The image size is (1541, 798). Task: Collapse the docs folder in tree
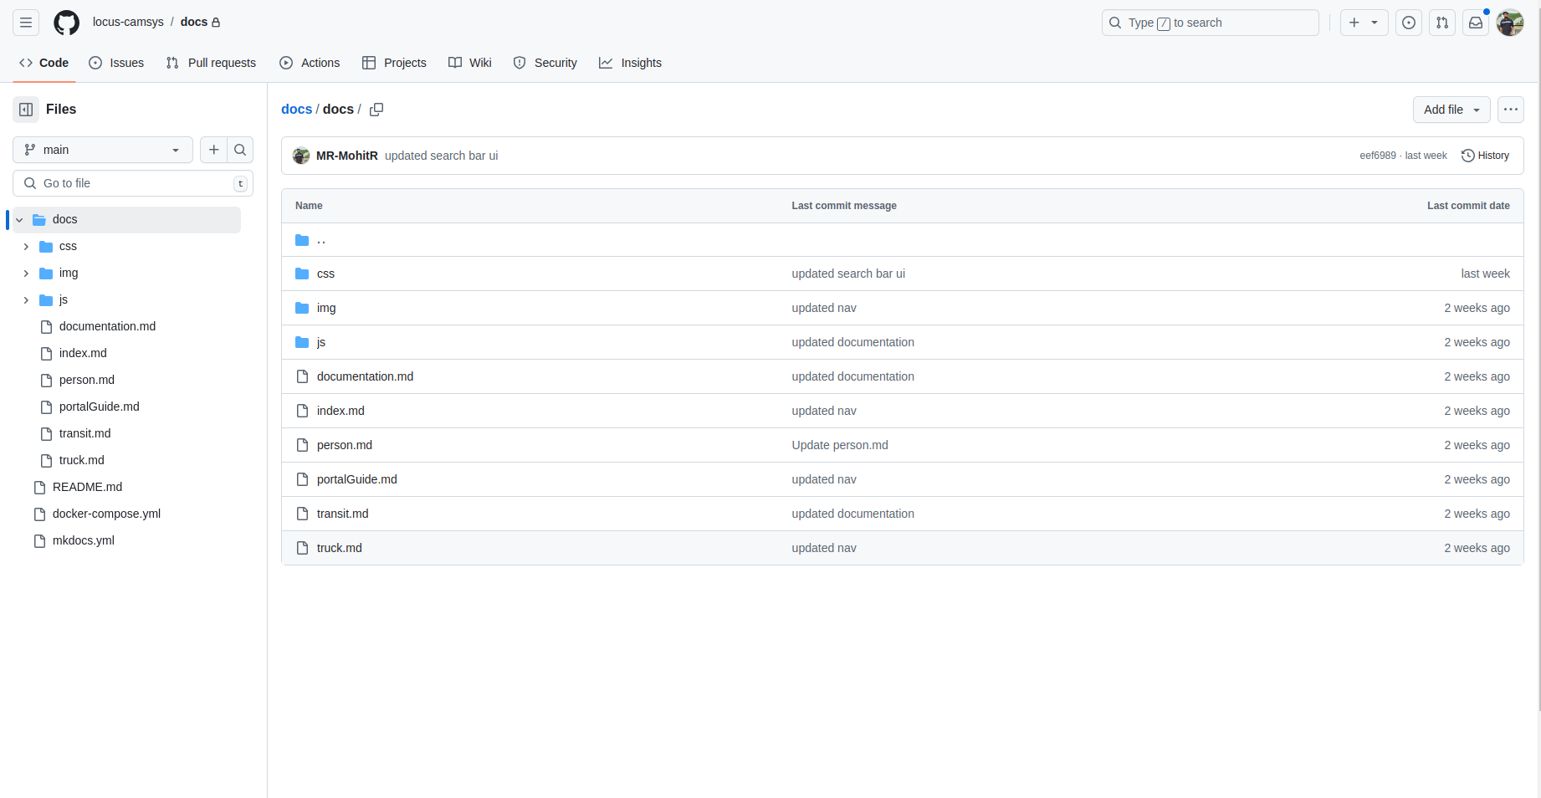click(x=19, y=220)
